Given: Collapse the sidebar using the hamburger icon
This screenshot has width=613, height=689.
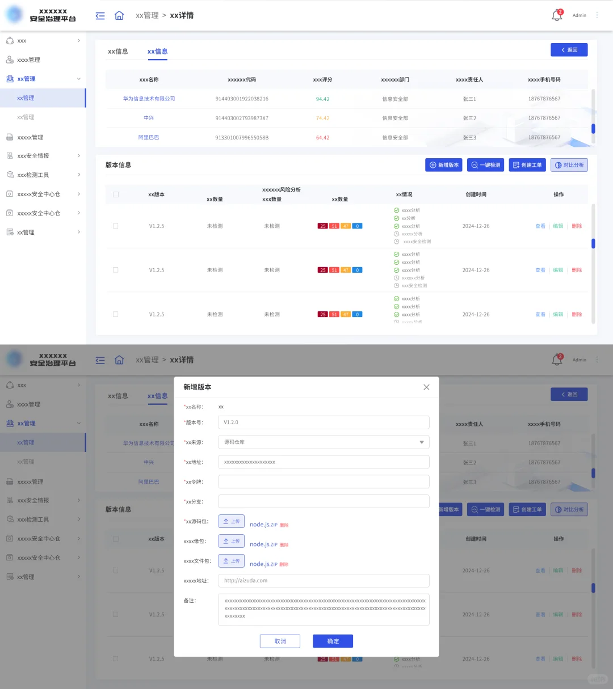Looking at the screenshot, I should point(100,15).
